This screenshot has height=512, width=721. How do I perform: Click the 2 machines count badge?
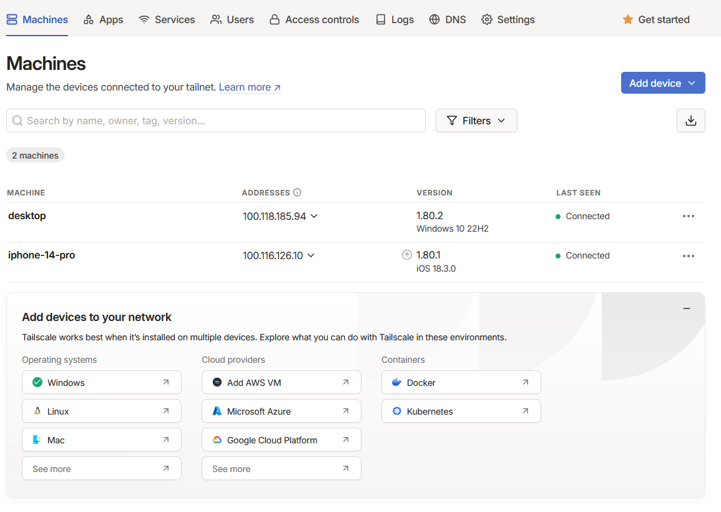click(x=35, y=155)
